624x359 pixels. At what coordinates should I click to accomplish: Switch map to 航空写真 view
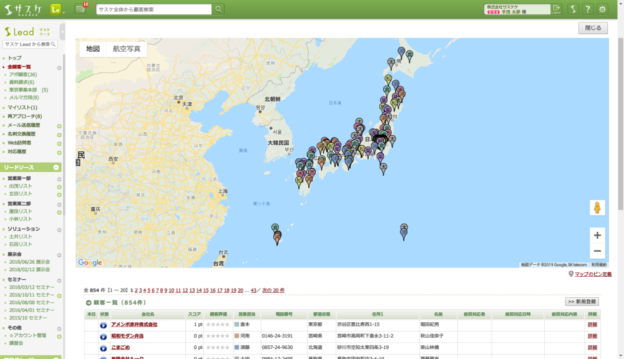click(x=127, y=49)
